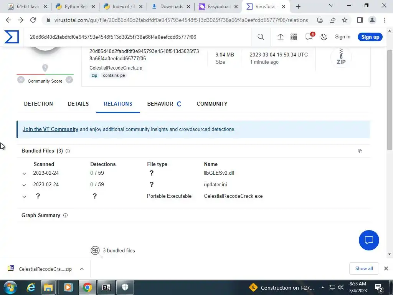Open the COMMUNITY tab

(x=212, y=104)
